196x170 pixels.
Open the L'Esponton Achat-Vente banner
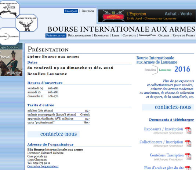147,16
